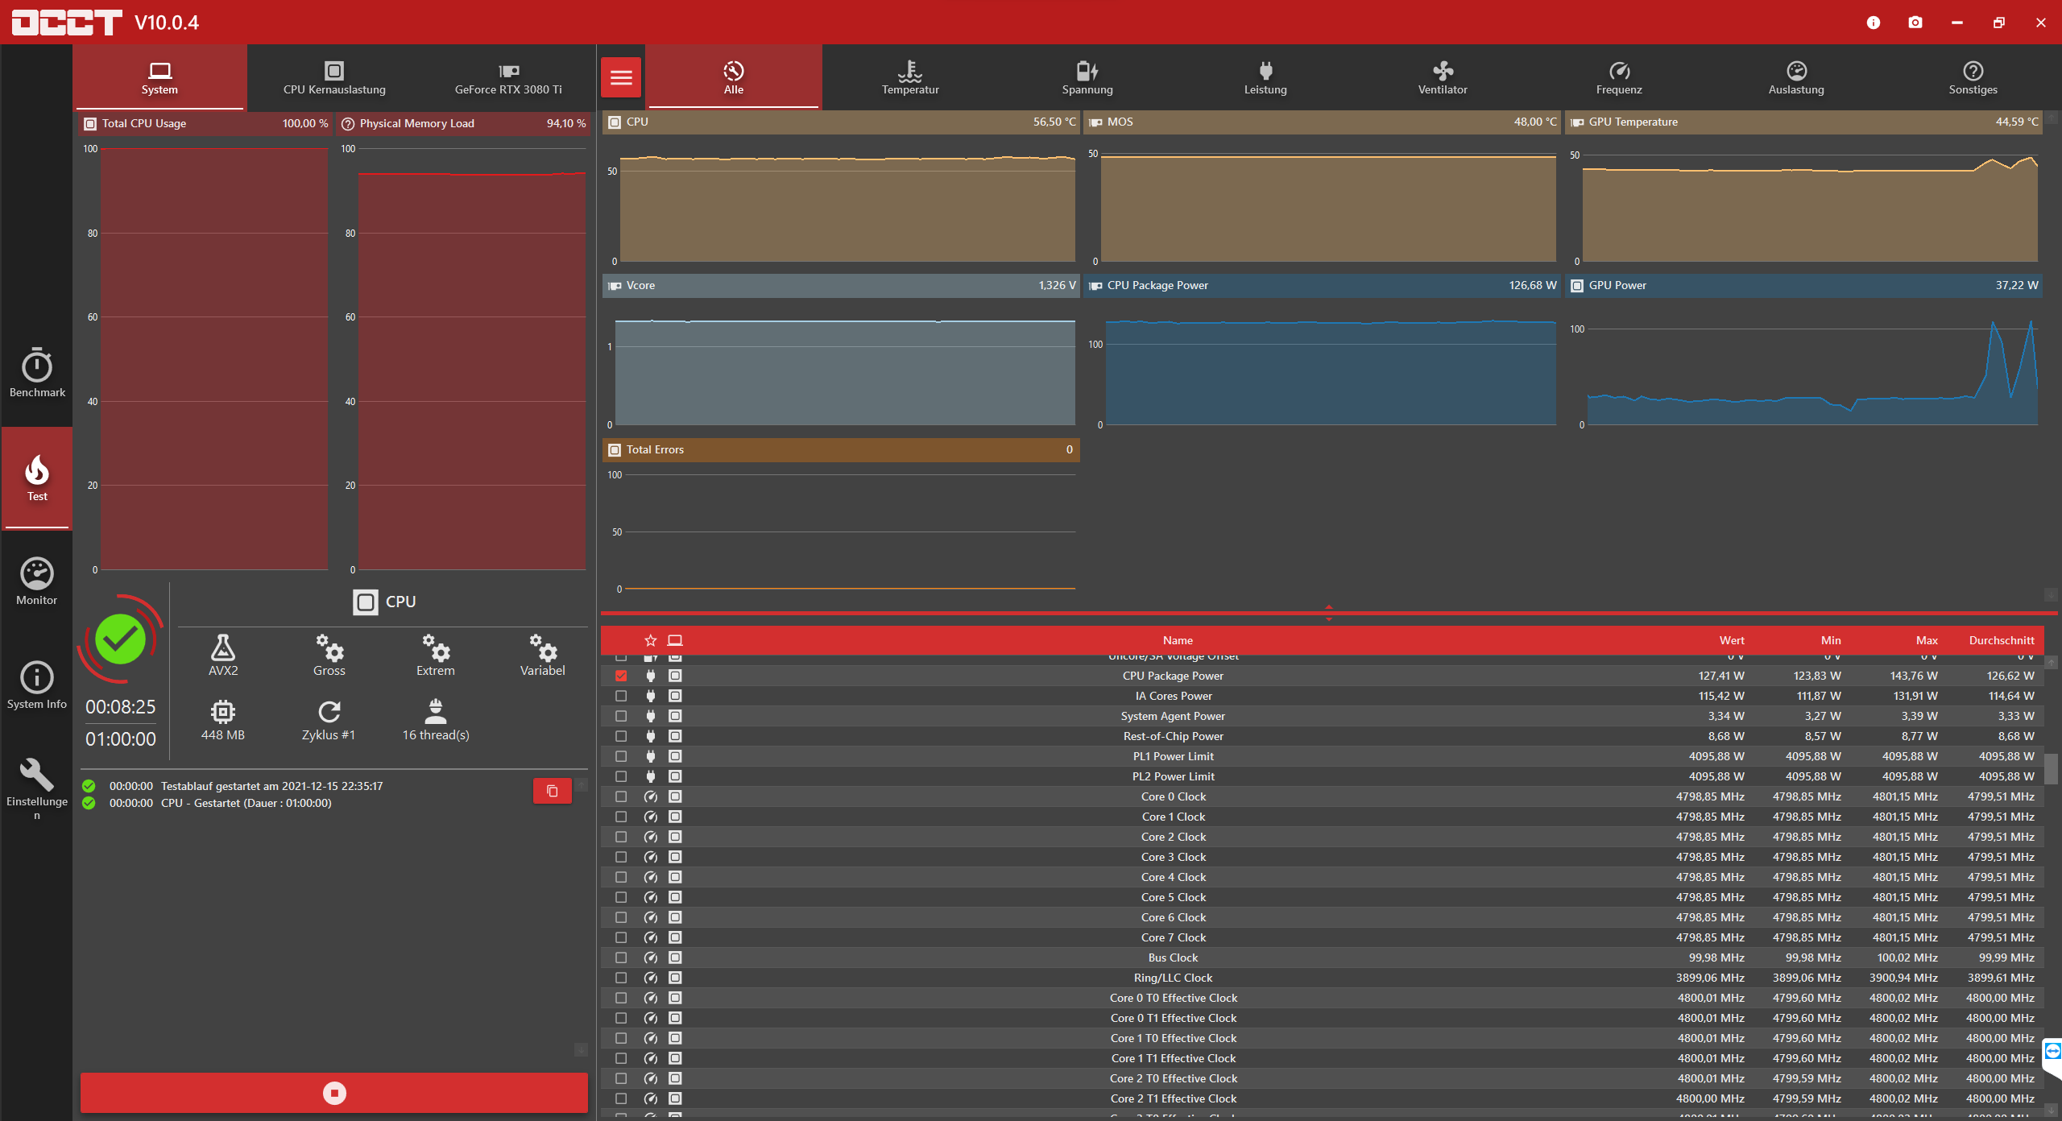Select the Monitor sidebar icon
The height and width of the screenshot is (1121, 2062).
point(37,579)
